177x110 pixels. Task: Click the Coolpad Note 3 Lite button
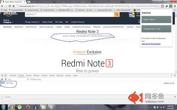156,29
